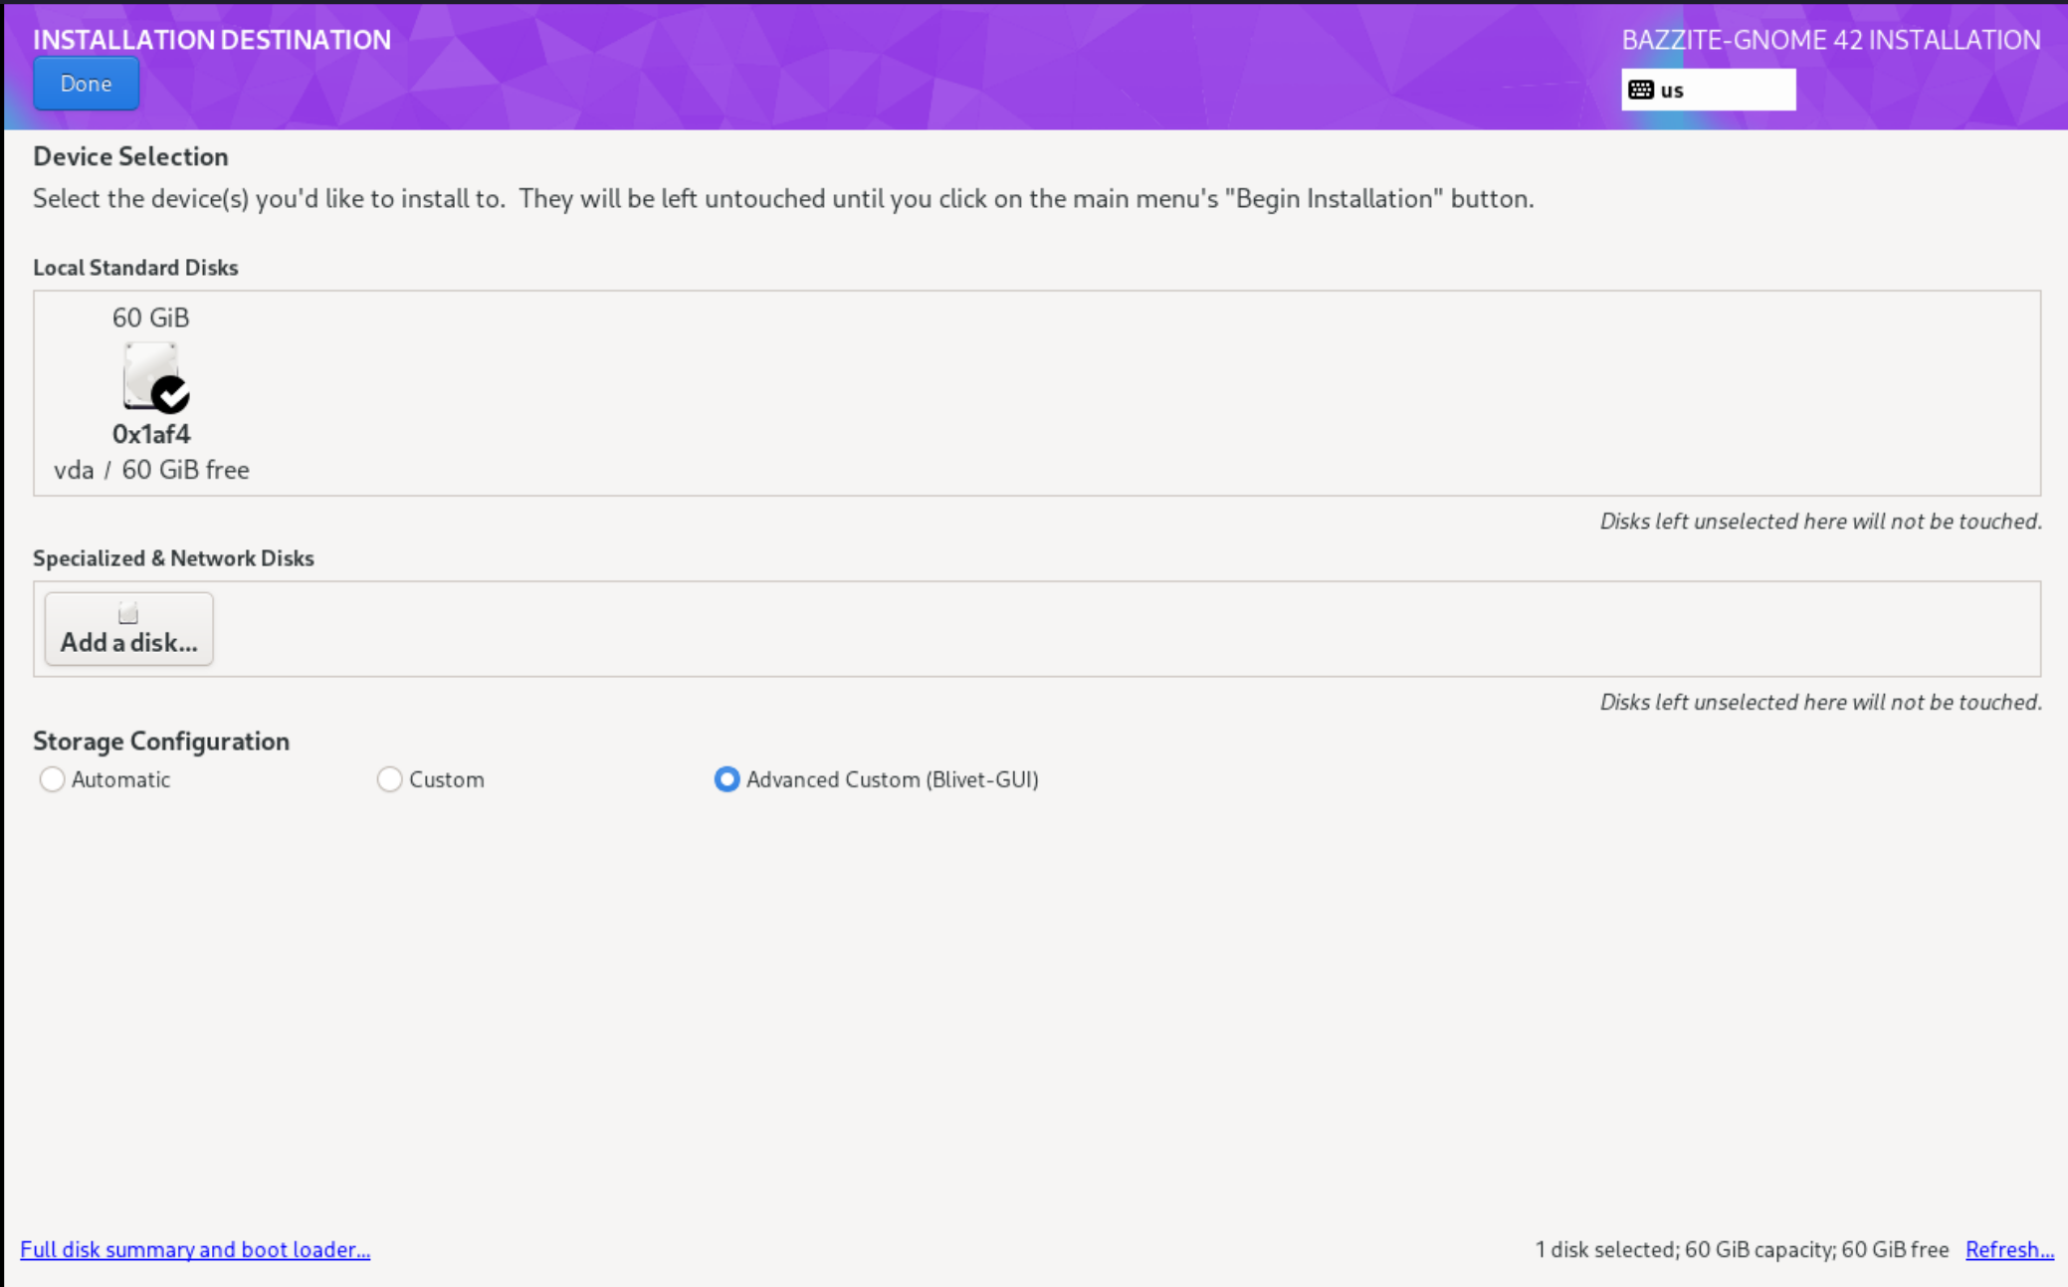Click the small disk icon in Add a disk
Image resolution: width=2068 pixels, height=1287 pixels.
(x=128, y=613)
